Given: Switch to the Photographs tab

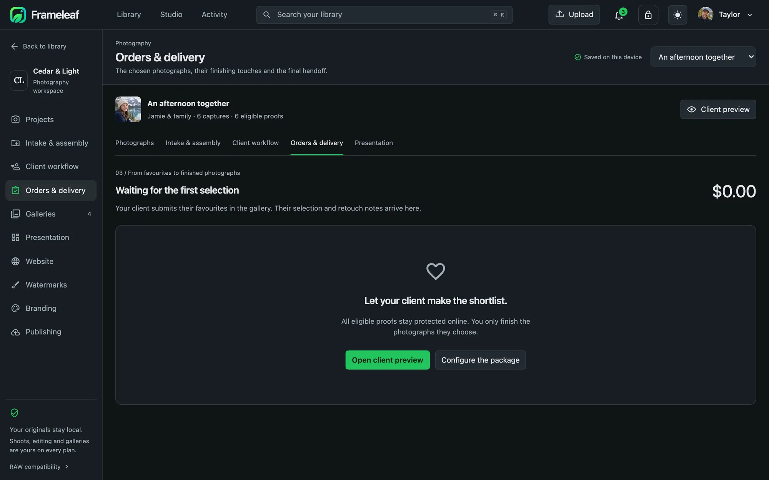Looking at the screenshot, I should coord(135,143).
